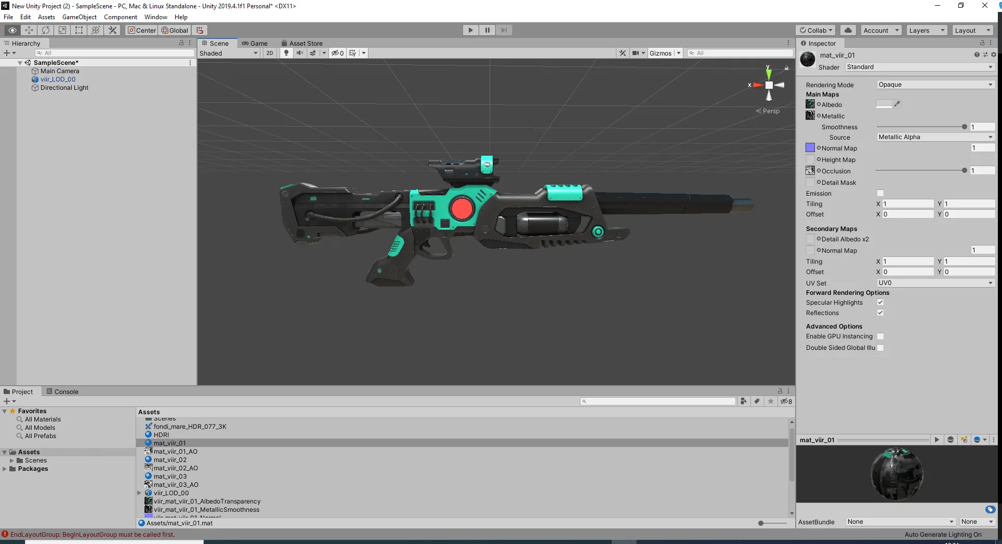Select the Rect transform tool
The height and width of the screenshot is (544, 1002).
click(x=79, y=30)
